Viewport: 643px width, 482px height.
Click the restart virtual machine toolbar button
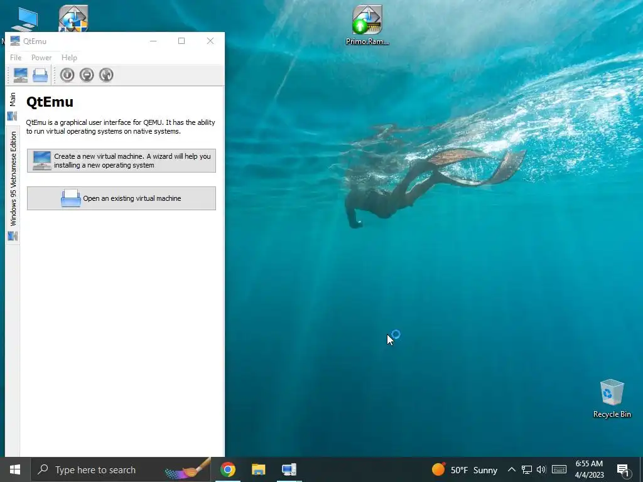tap(106, 75)
